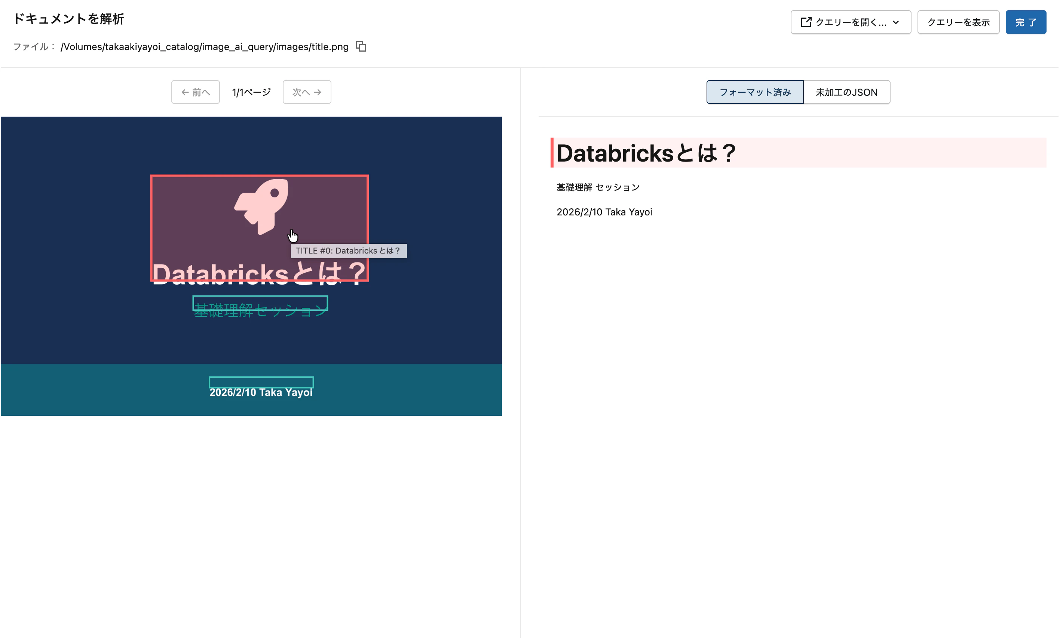
Task: Click the Databricksとは？ heading in results
Action: 646,153
